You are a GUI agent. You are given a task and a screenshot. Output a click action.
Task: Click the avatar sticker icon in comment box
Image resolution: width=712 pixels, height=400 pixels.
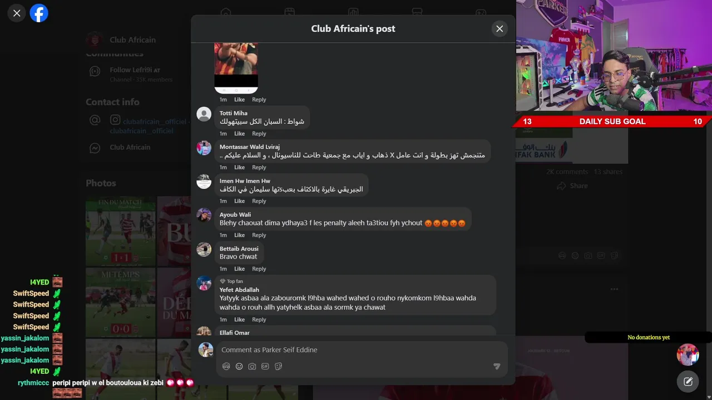[x=226, y=366]
